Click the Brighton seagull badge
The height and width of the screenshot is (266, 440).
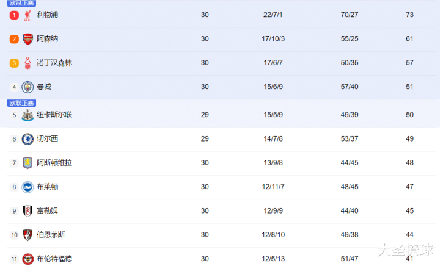(28, 187)
